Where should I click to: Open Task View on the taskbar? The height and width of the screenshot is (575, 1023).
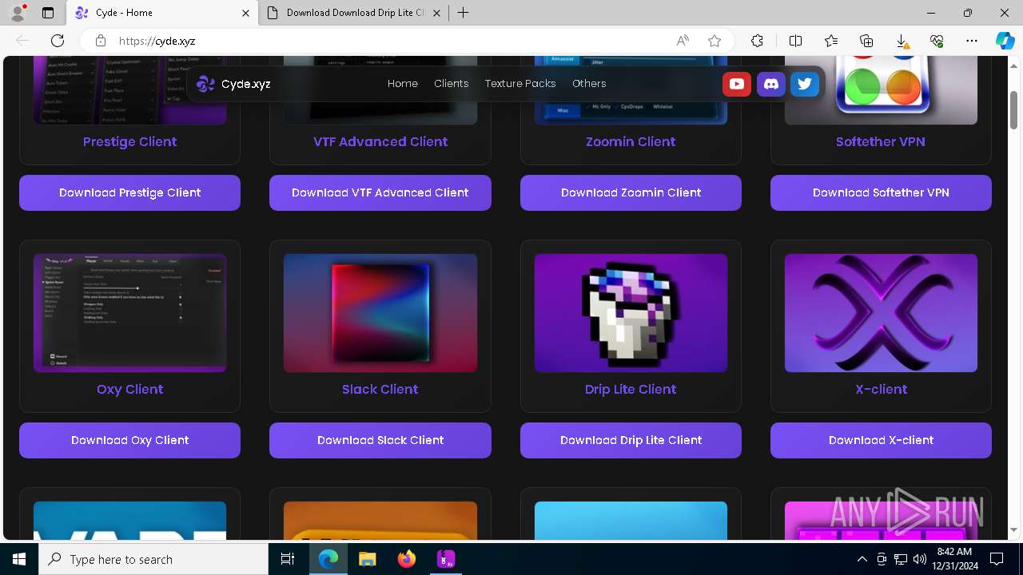[288, 559]
